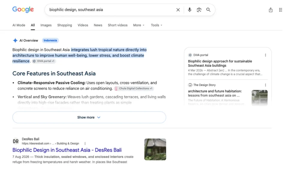
Task: Open the Google apps grid icon
Action: (280, 10)
